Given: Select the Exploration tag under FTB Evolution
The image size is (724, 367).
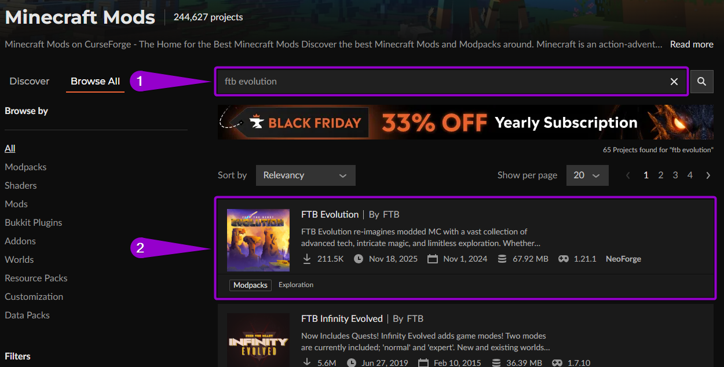Looking at the screenshot, I should pos(295,285).
